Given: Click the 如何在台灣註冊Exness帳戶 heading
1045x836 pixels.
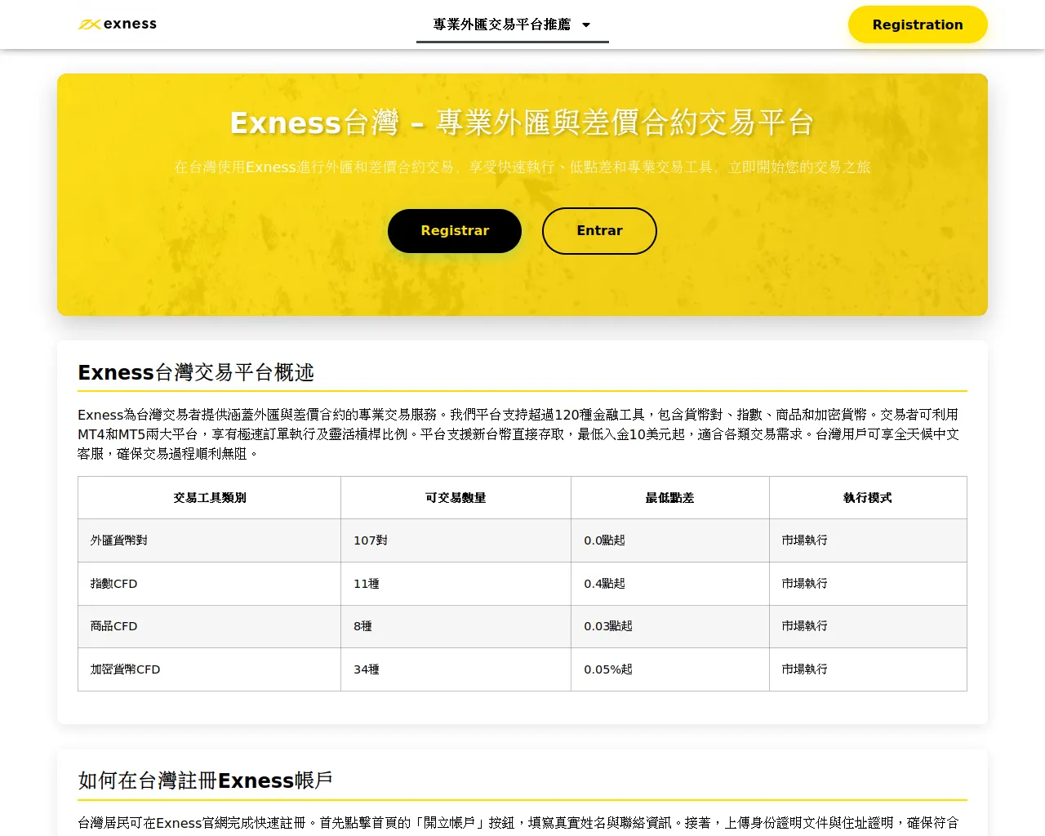Looking at the screenshot, I should [x=205, y=781].
